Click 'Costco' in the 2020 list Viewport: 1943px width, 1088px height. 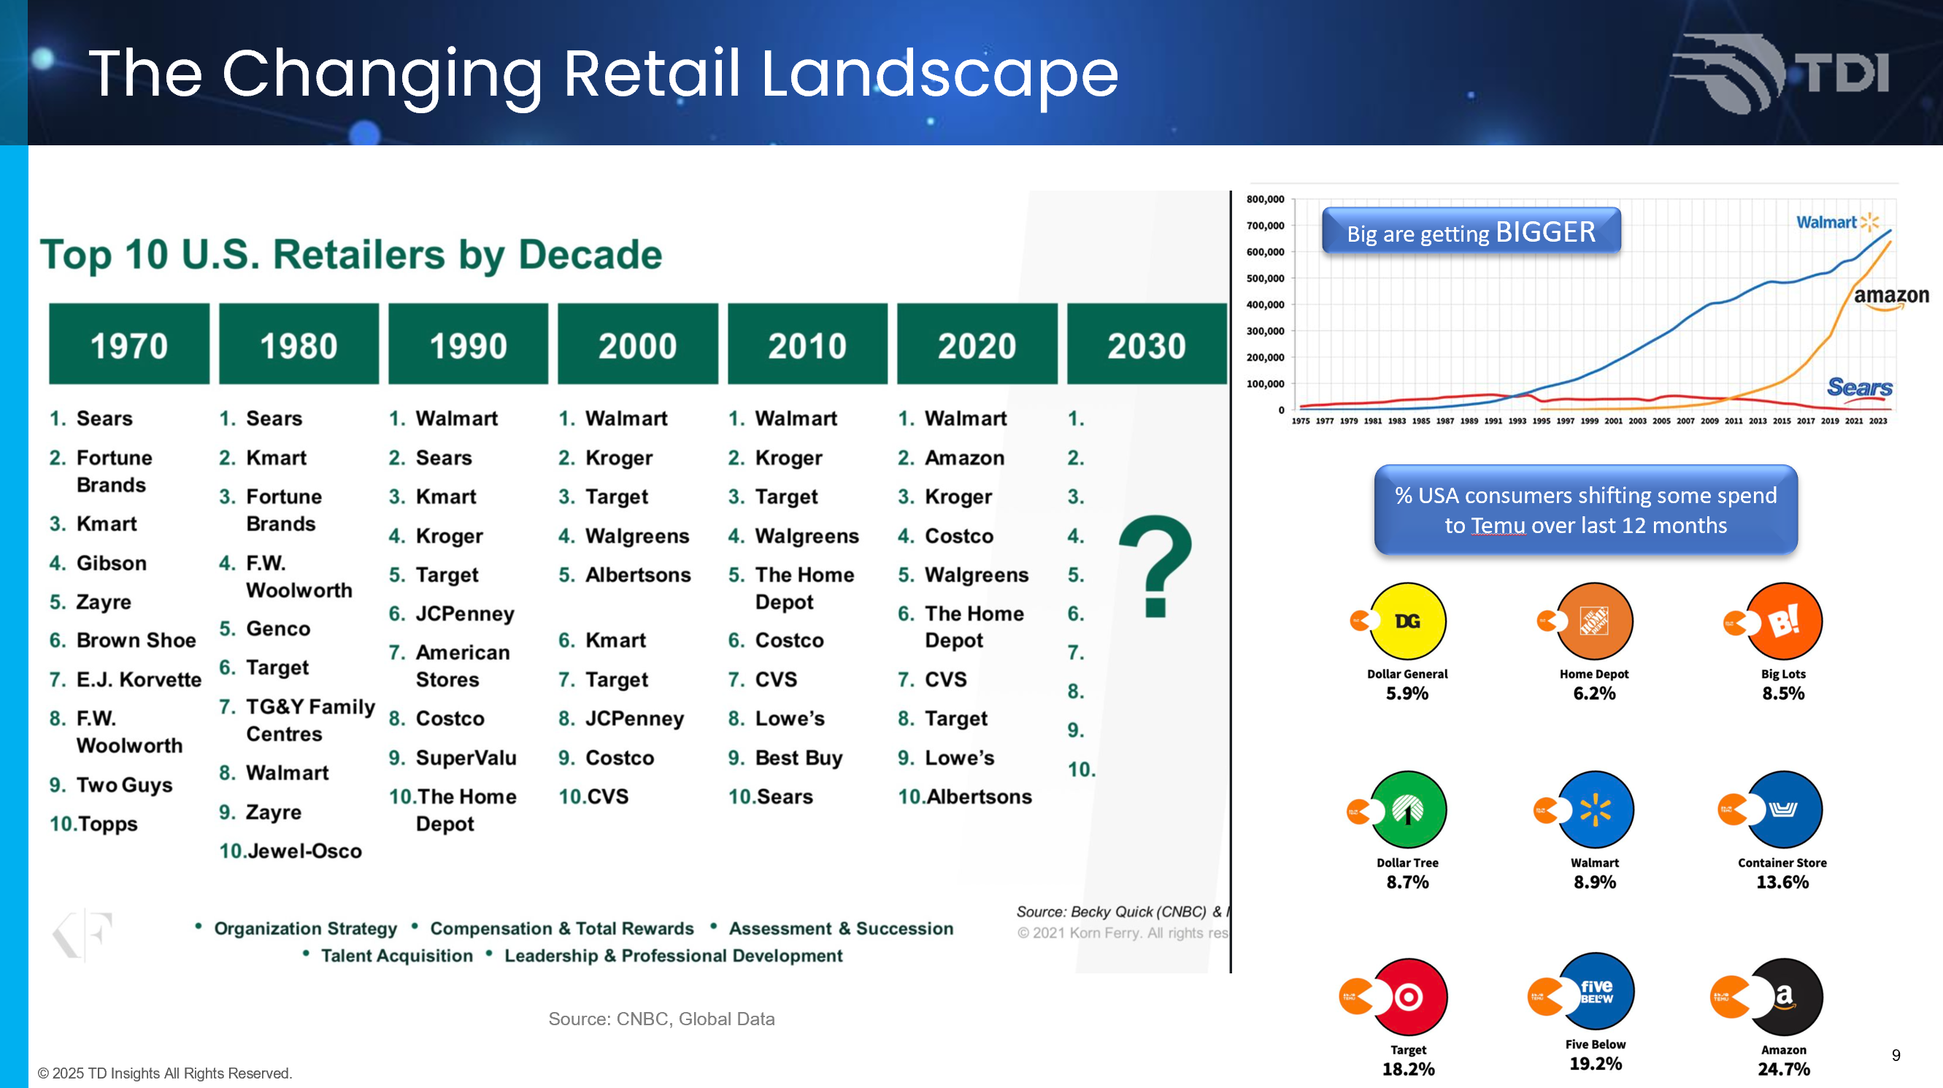[959, 536]
